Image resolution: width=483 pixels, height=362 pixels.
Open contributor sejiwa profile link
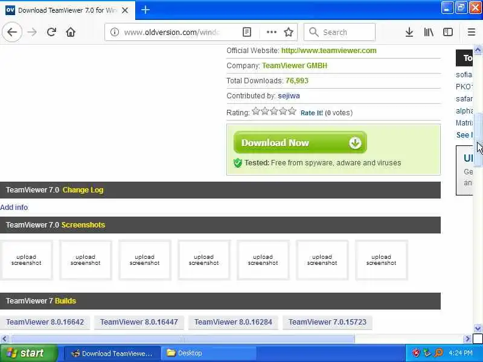click(289, 96)
